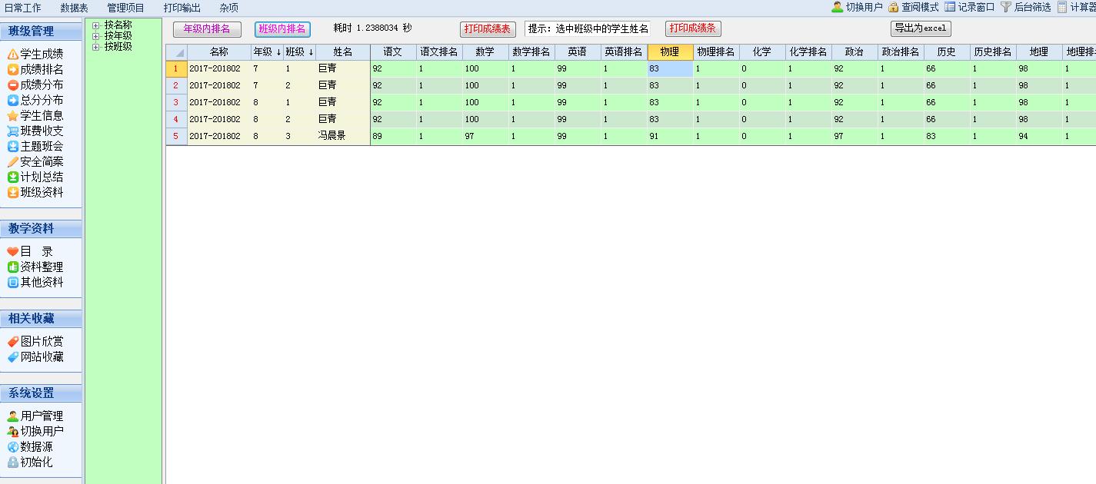The height and width of the screenshot is (484, 1096).
Task: Click the 年级内排名 button
Action: [x=207, y=29]
